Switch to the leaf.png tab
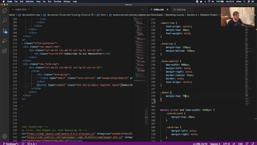257x145 pixels. click(x=181, y=10)
